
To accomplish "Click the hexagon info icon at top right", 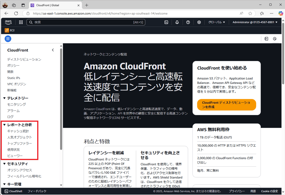I will [x=275, y=39].
